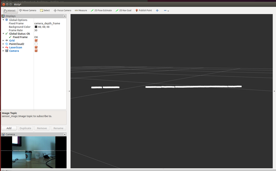Image resolution: width=276 pixels, height=171 pixels.
Task: Collapse the Global Options tree node
Action: pos(3,20)
